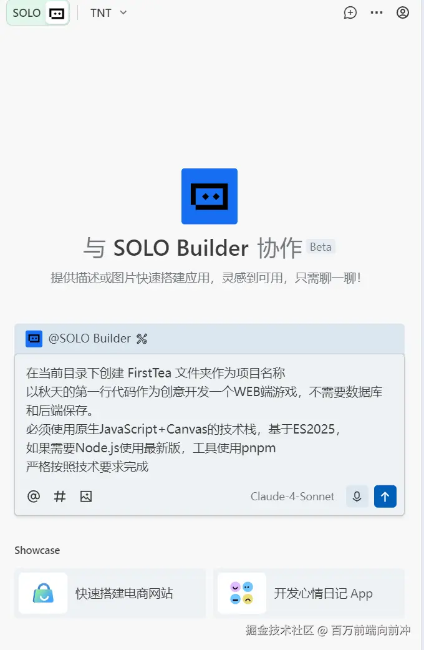424x650 pixels.
Task: Start a new chat with plus bubble icon
Action: click(x=350, y=13)
